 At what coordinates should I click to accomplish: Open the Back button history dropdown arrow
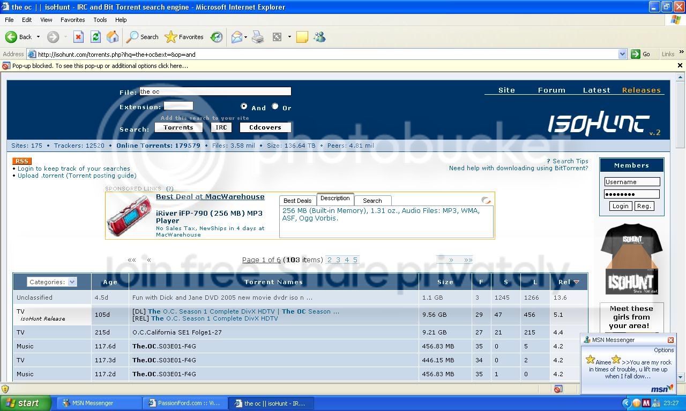point(38,37)
